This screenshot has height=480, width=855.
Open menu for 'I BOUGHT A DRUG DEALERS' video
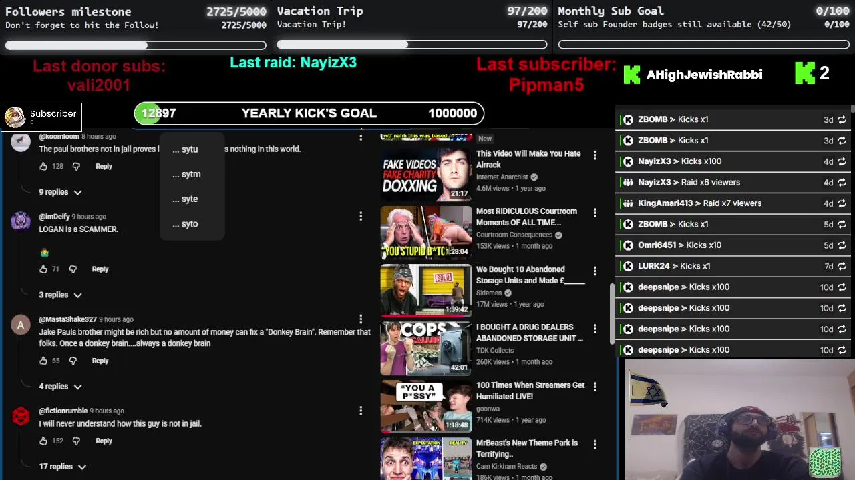595,329
